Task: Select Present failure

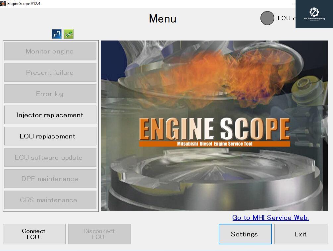Action: [50, 72]
